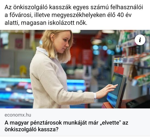Click the post text about önkiszolgáló kasszák

click(74, 15)
